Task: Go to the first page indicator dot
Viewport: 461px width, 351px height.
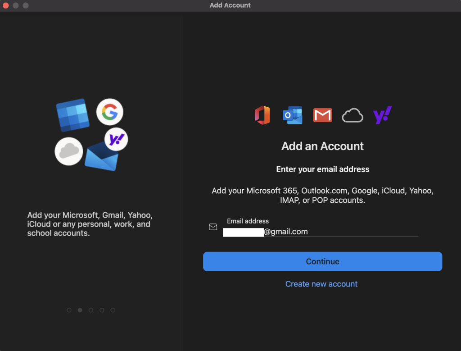Action: (69, 310)
